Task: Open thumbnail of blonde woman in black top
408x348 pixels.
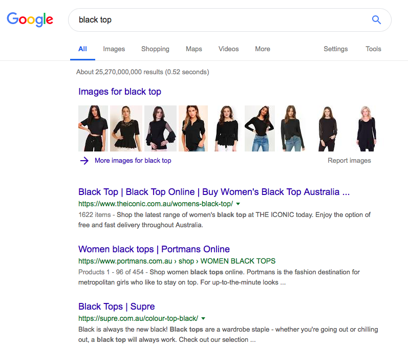Action: pyautogui.click(x=366, y=128)
